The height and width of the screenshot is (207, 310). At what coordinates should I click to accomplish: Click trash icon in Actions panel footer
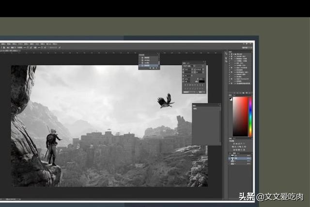pyautogui.click(x=249, y=93)
